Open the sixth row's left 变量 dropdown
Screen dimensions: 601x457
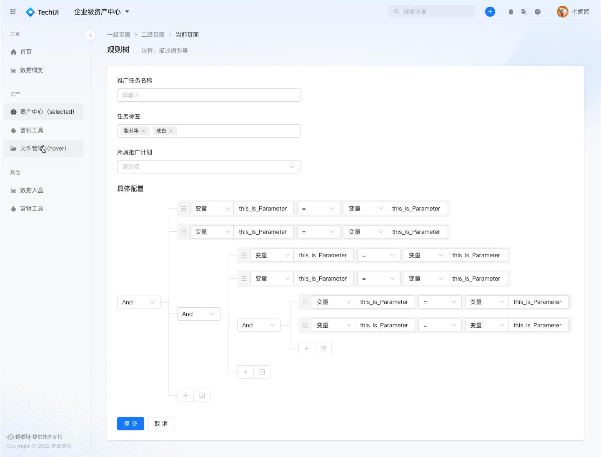pos(333,325)
